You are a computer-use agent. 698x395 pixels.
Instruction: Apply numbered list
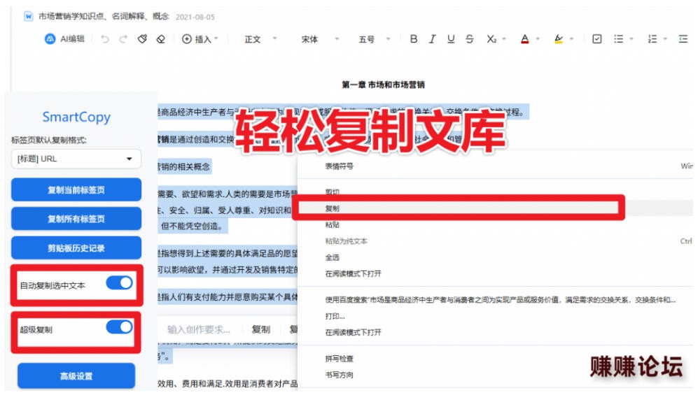click(652, 39)
